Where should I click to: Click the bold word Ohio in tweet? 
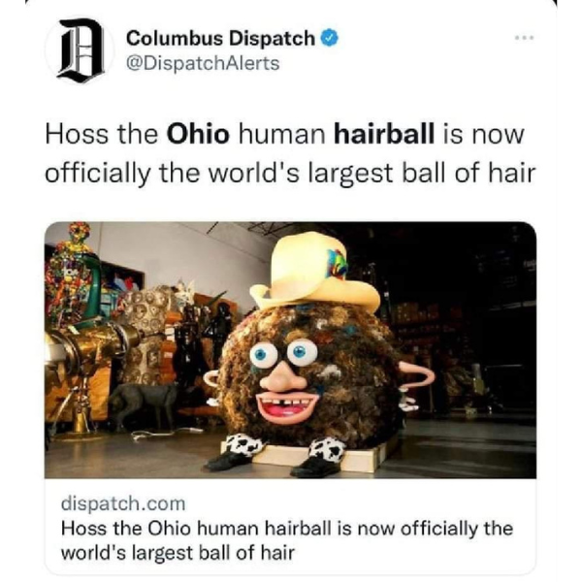[198, 134]
